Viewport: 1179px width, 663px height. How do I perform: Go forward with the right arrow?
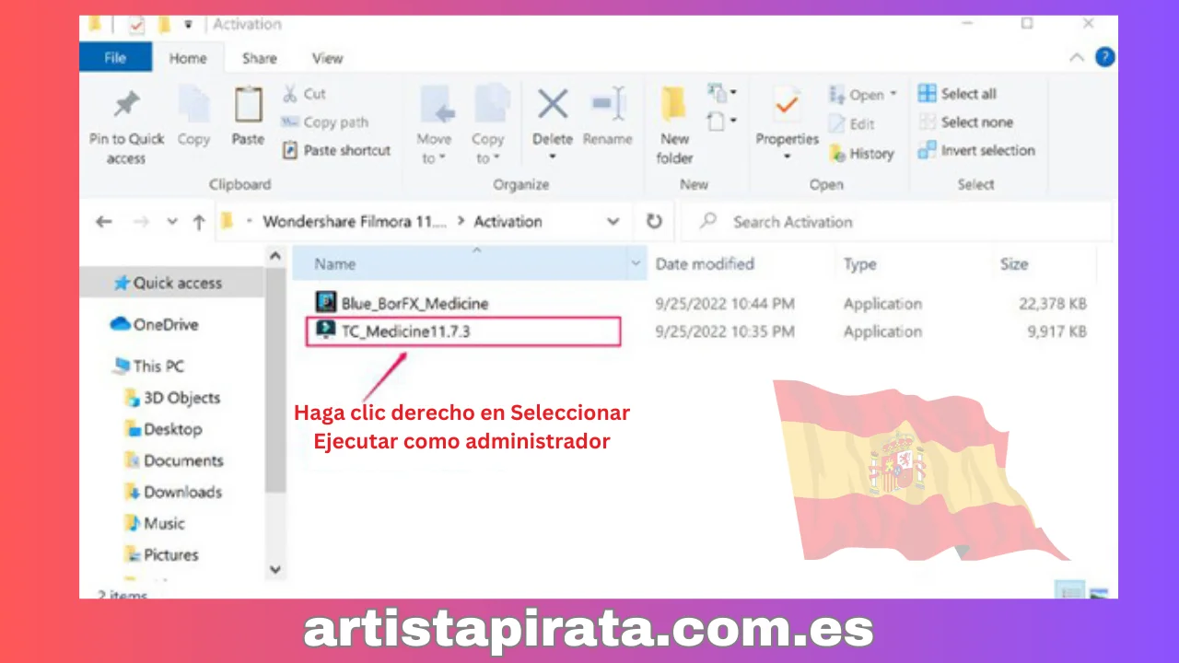[x=140, y=222]
